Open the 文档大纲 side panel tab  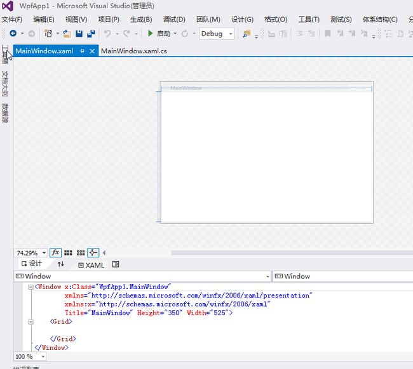click(5, 83)
